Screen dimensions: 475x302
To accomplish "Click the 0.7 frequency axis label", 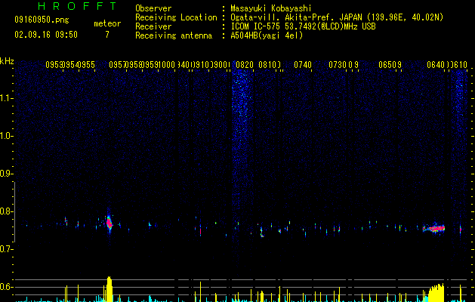I will pyautogui.click(x=7, y=249).
